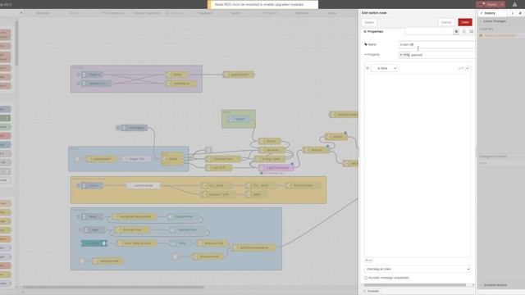Toggle the Enabled button at dialog bottom

(371, 291)
